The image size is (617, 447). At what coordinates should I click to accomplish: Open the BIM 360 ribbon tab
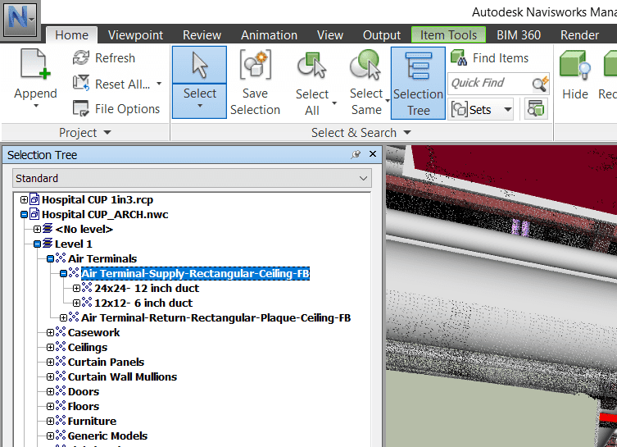click(519, 35)
